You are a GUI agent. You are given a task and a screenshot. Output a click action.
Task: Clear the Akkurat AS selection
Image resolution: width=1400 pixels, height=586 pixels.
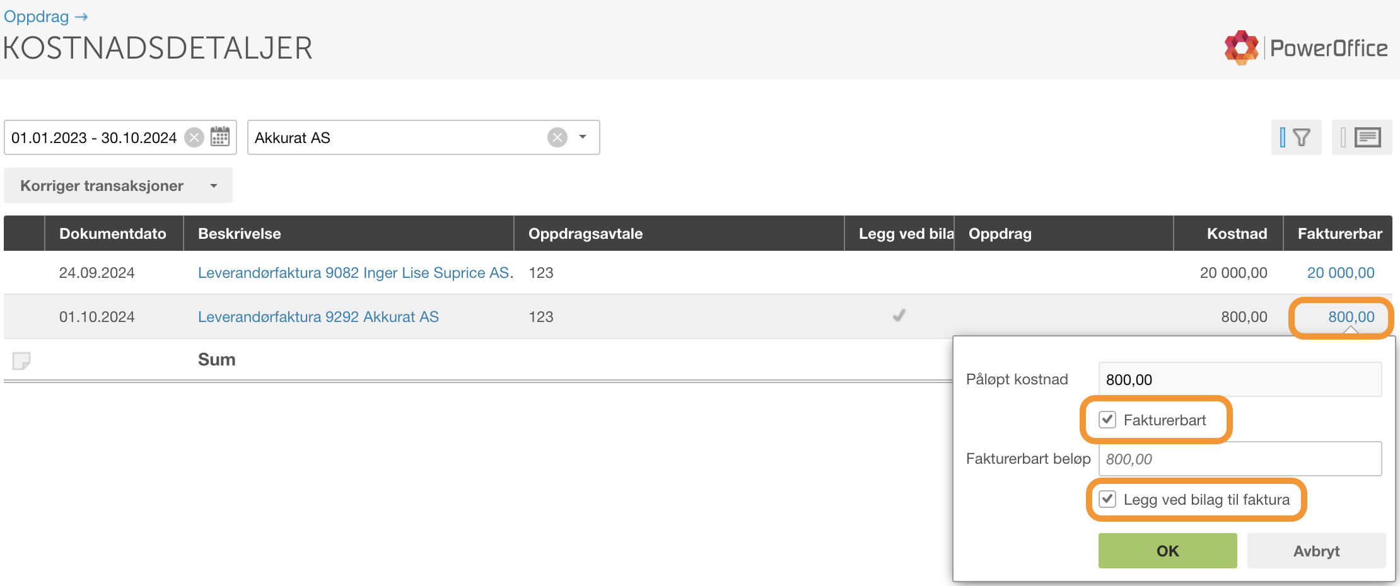[x=557, y=137]
